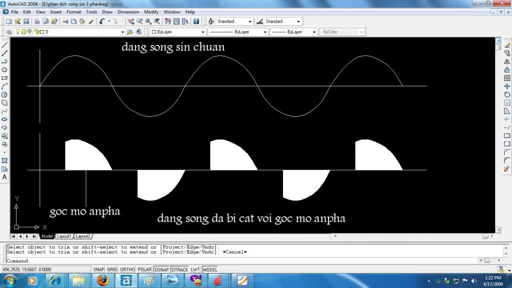
Task: Activate the Multiline Text tool
Action: tap(4, 177)
